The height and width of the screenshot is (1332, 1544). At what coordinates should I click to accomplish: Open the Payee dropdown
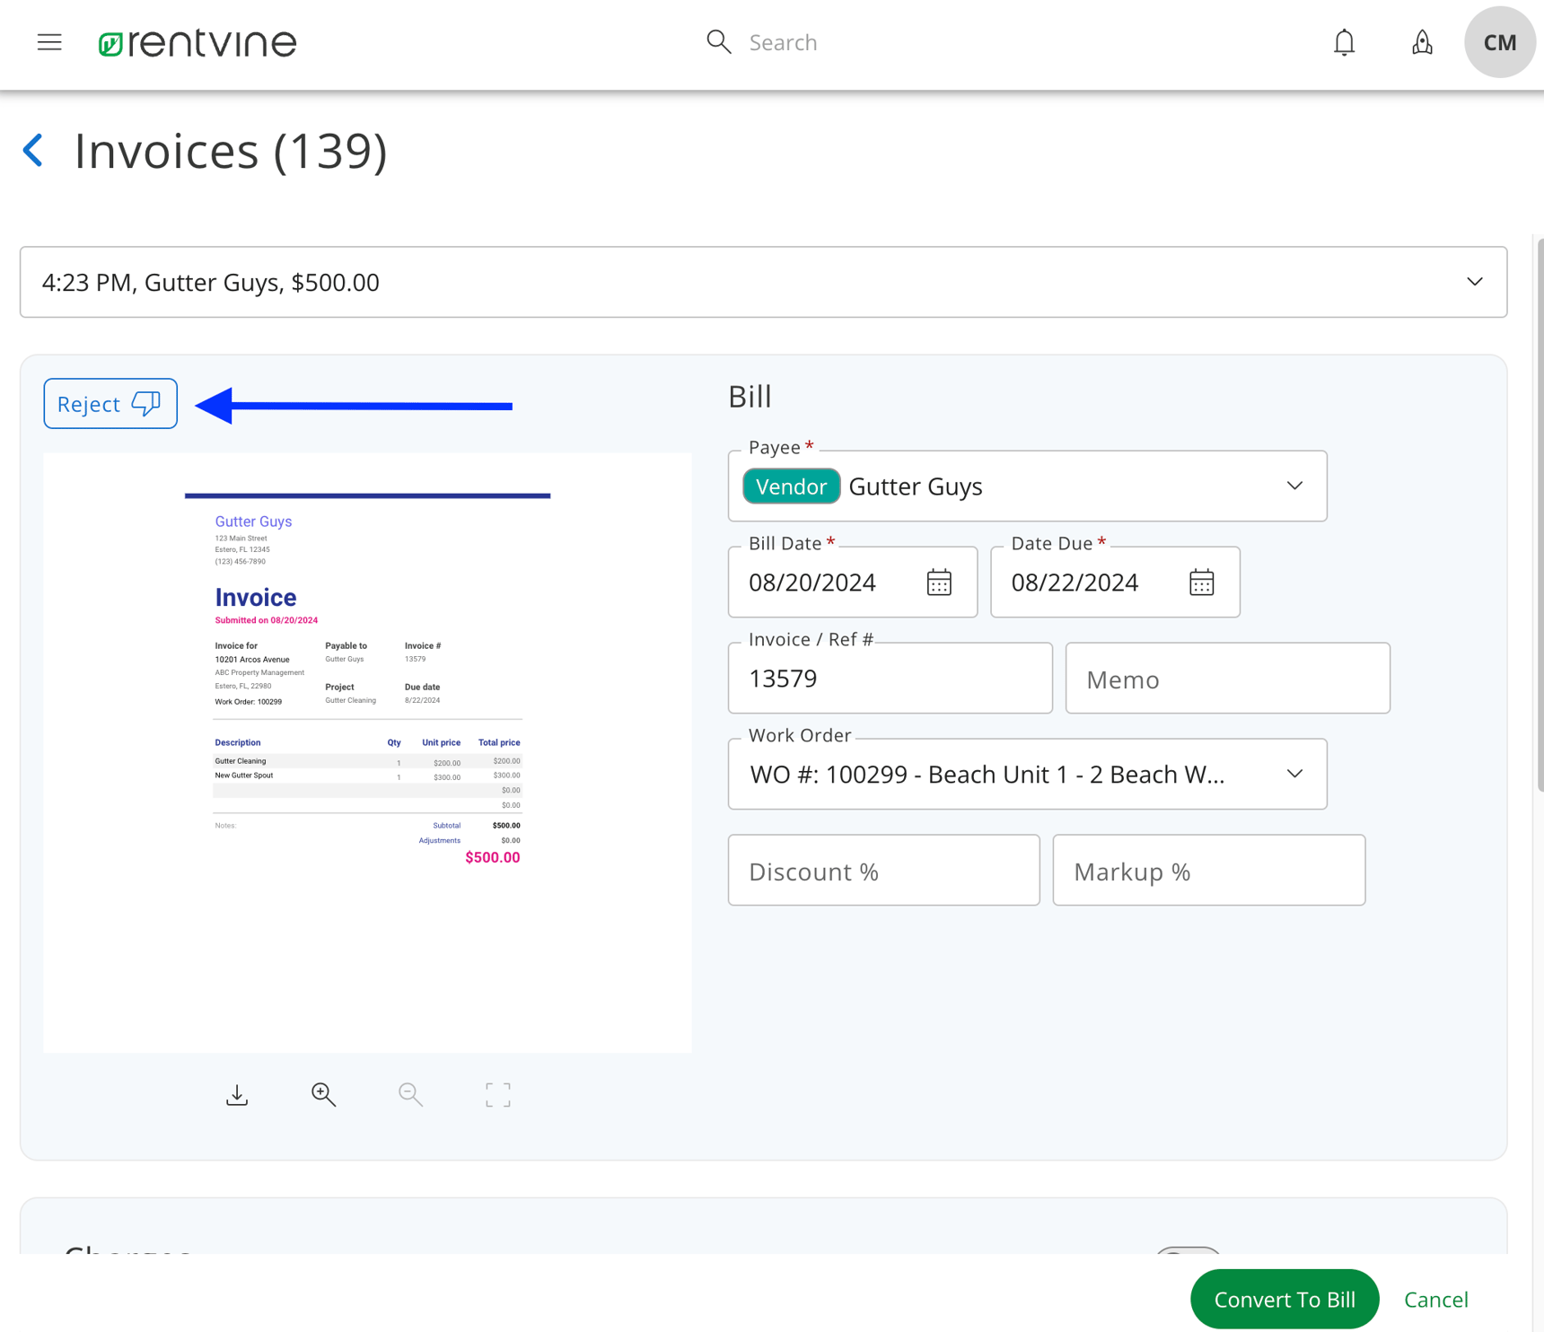coord(1294,486)
